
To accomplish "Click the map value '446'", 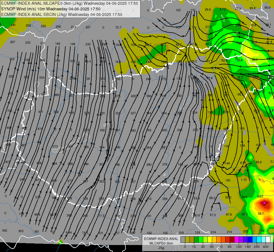I will [x=71, y=113].
